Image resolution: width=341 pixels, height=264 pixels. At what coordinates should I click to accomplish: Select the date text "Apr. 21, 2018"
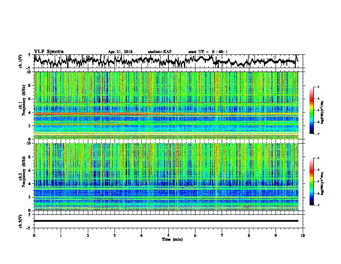tap(120, 52)
